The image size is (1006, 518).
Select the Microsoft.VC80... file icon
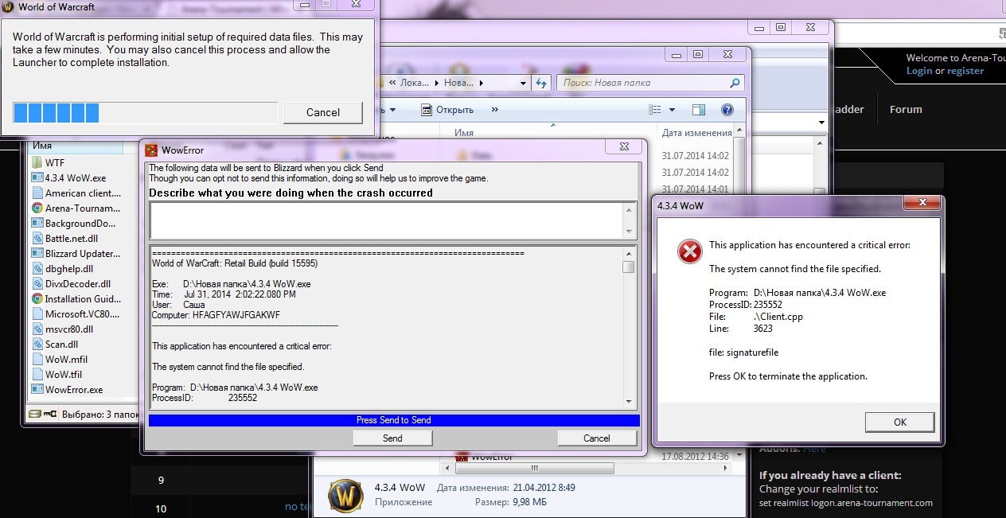[x=37, y=314]
